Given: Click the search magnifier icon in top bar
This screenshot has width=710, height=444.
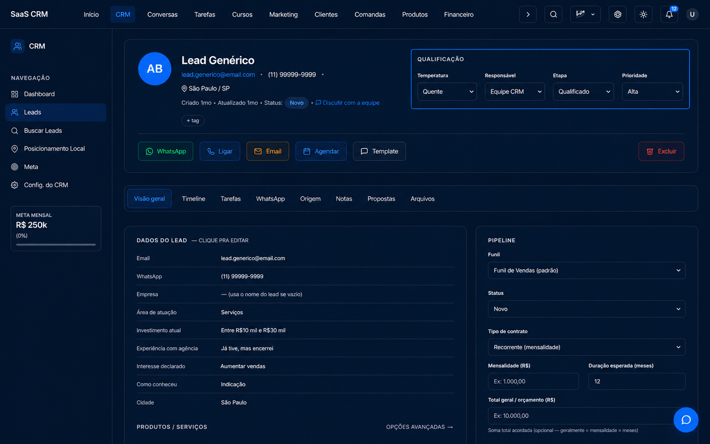Looking at the screenshot, I should pos(553,14).
